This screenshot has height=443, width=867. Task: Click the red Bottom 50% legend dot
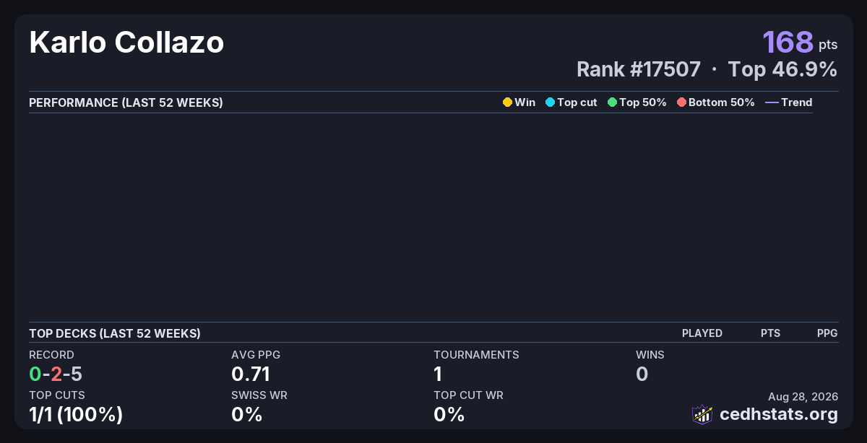point(681,102)
